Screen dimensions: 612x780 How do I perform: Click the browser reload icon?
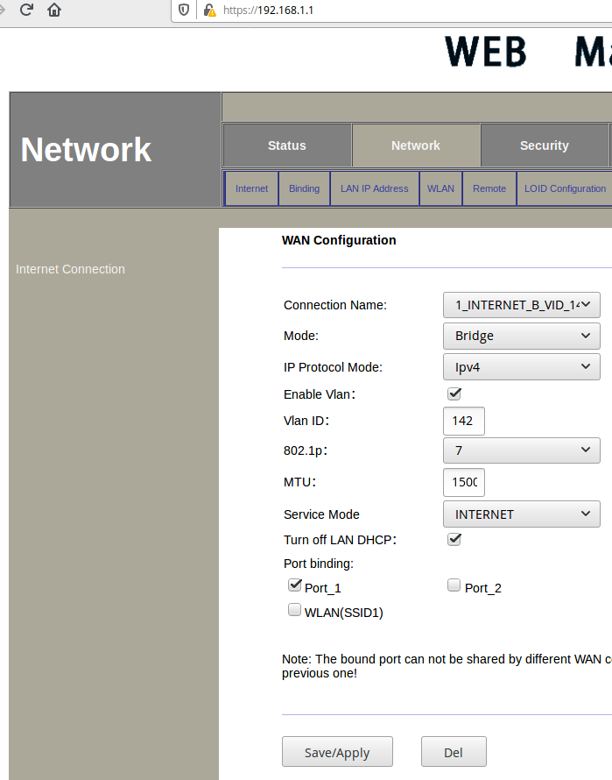(x=26, y=11)
